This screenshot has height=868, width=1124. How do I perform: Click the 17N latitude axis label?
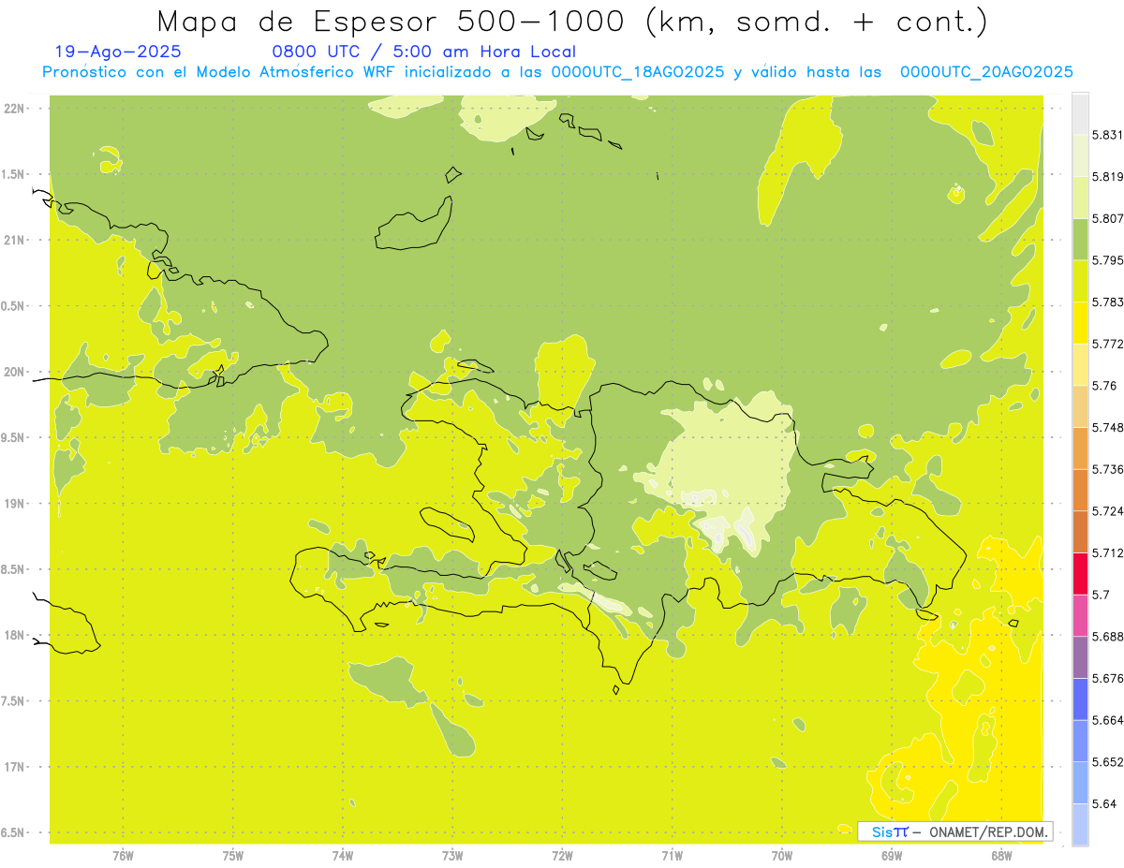[15, 767]
